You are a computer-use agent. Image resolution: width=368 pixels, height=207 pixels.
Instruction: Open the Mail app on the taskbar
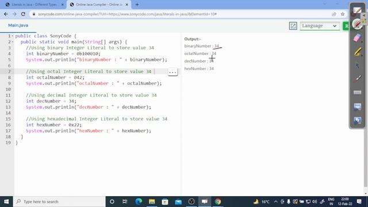[x=178, y=202]
